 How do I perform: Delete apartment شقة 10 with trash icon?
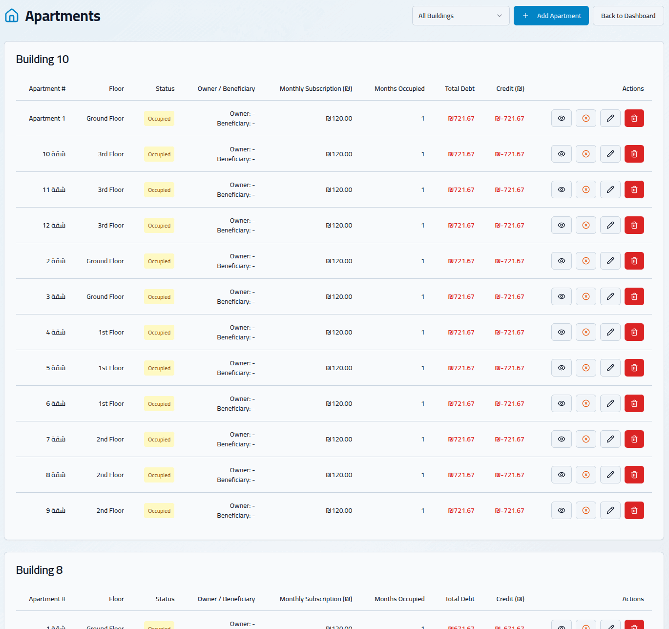(634, 154)
